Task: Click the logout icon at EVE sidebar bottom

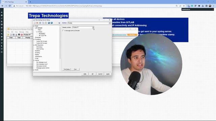Action: (x=2, y=52)
